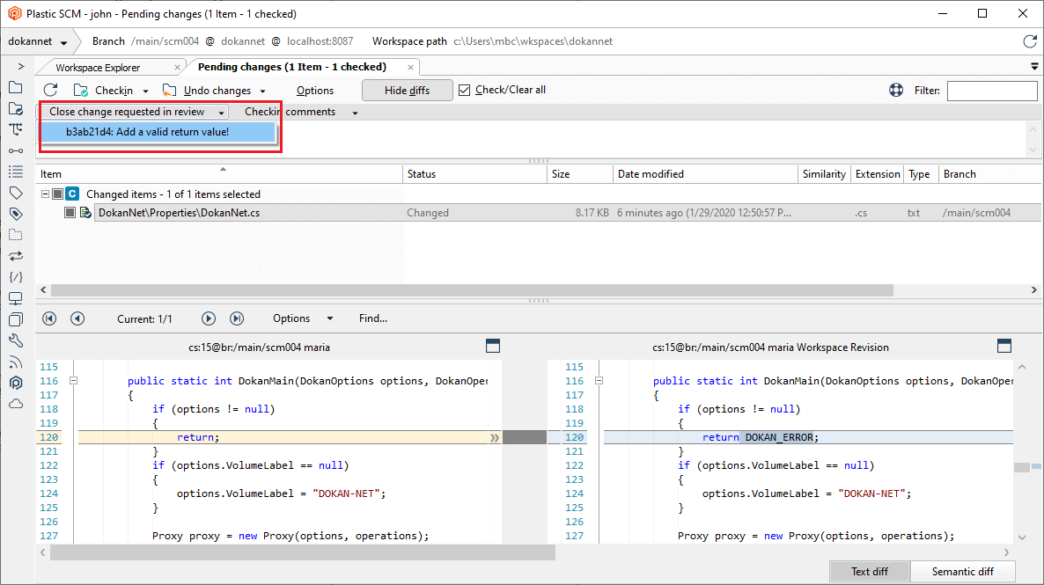Select Pending changes tab
The height and width of the screenshot is (585, 1044).
pyautogui.click(x=291, y=67)
